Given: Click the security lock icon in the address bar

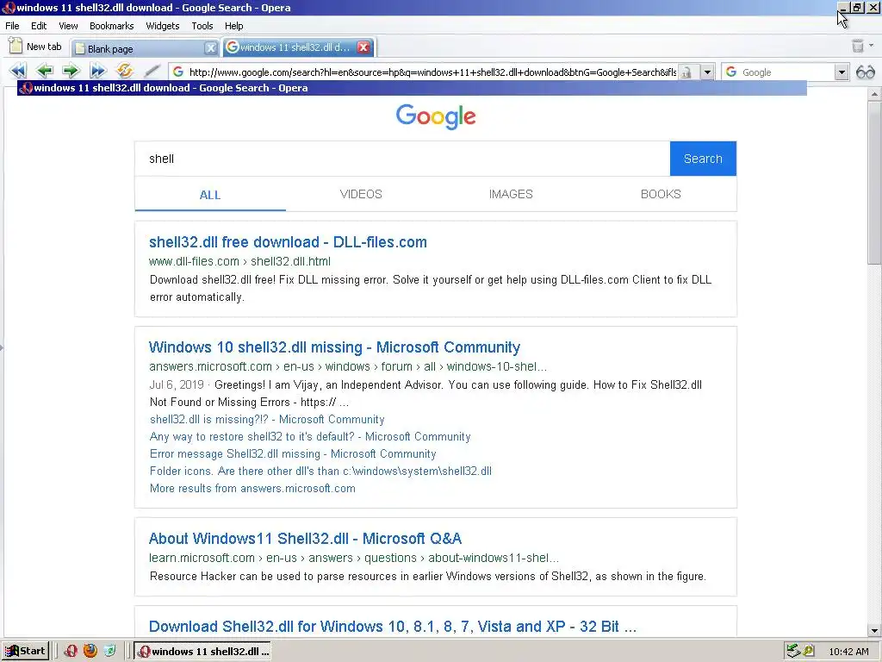Looking at the screenshot, I should 686,72.
